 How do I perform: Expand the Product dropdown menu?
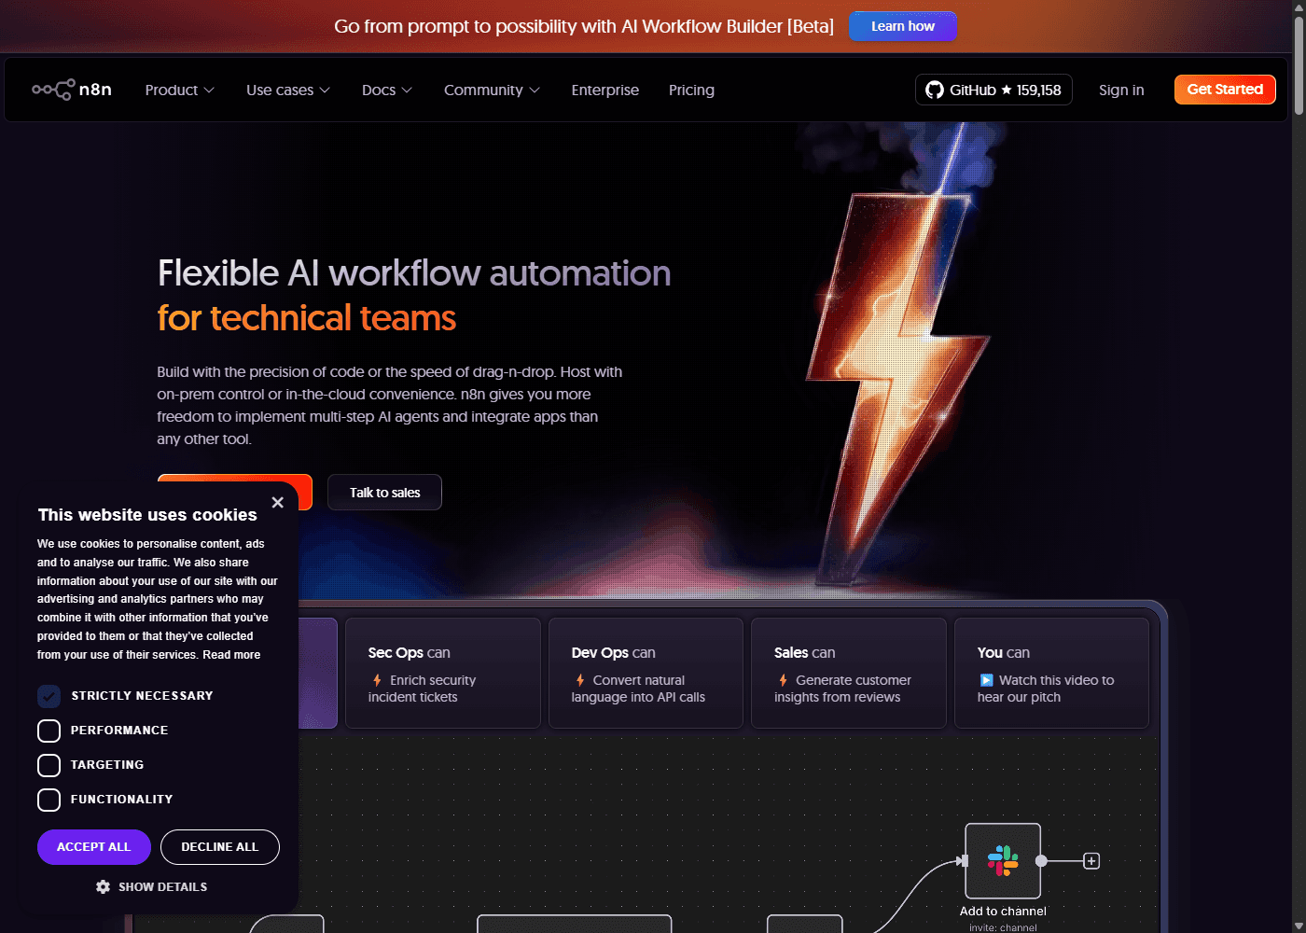[x=180, y=90]
